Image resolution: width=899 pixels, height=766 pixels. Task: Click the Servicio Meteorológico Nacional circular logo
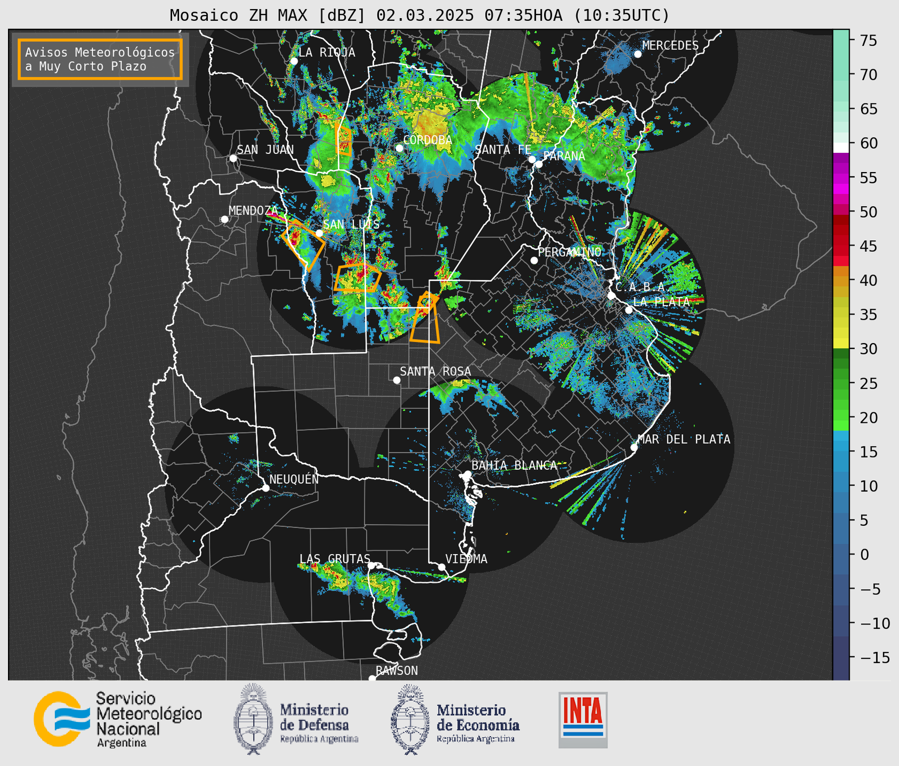[x=61, y=719]
